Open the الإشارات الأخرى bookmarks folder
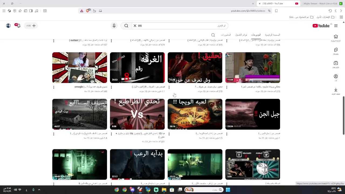Viewport: 345px width, 194px height. coord(325,17)
